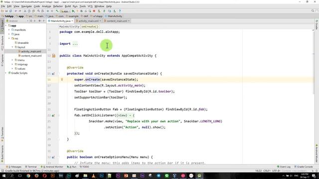Image resolution: width=319 pixels, height=179 pixels.
Task: Click the MainActivity editor breadcrumb
Action: pyautogui.click(x=69, y=26)
